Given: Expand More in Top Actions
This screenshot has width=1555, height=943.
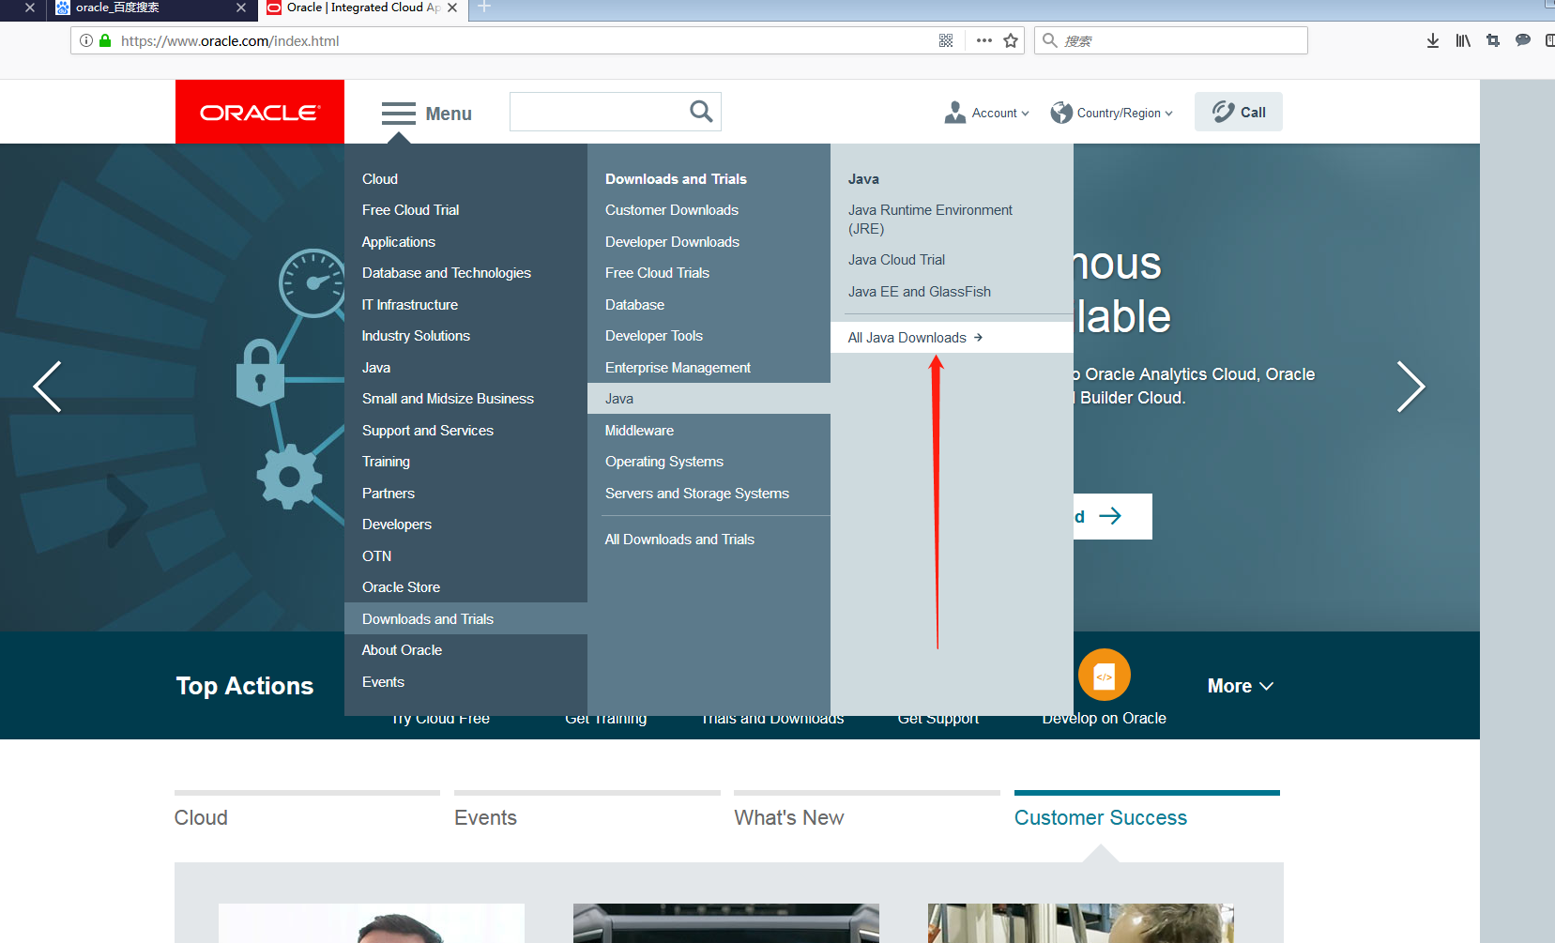Looking at the screenshot, I should point(1241,686).
